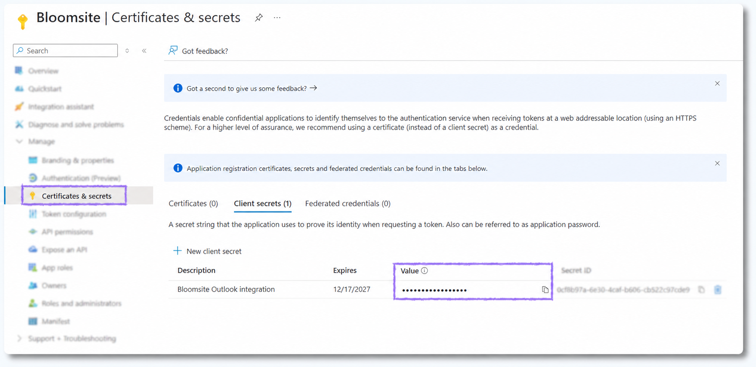The image size is (756, 367).
Task: Delete the Bloomsite Outlook integration secret
Action: click(718, 290)
